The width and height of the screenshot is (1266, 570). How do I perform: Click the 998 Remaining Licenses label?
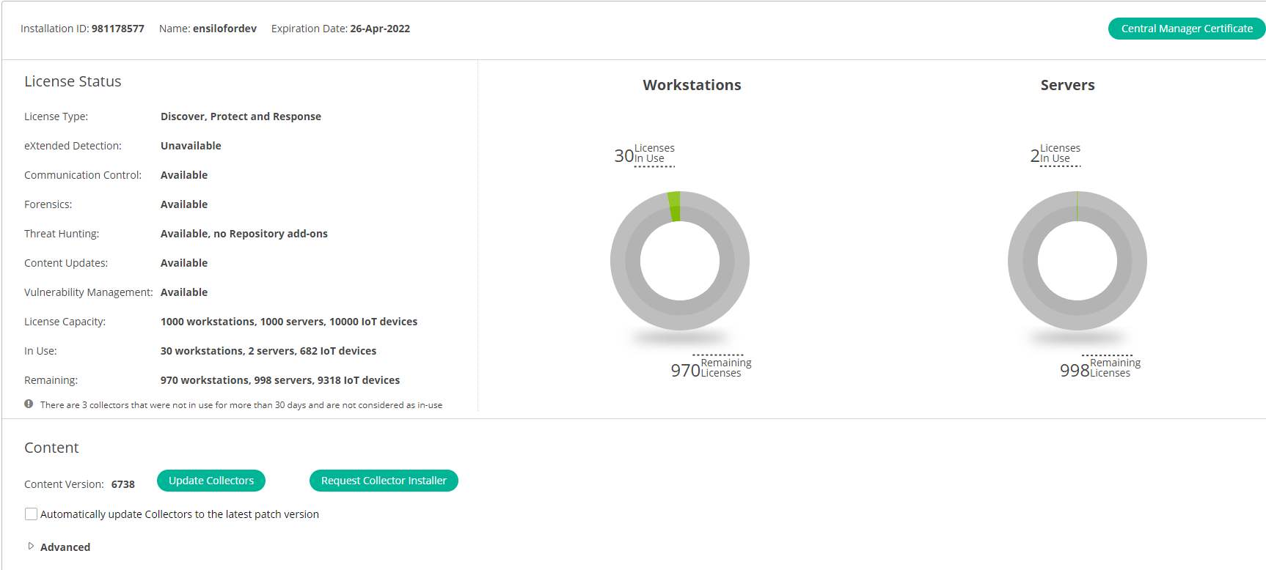pyautogui.click(x=1099, y=368)
